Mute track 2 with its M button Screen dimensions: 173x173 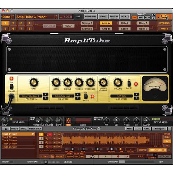[59, 138]
